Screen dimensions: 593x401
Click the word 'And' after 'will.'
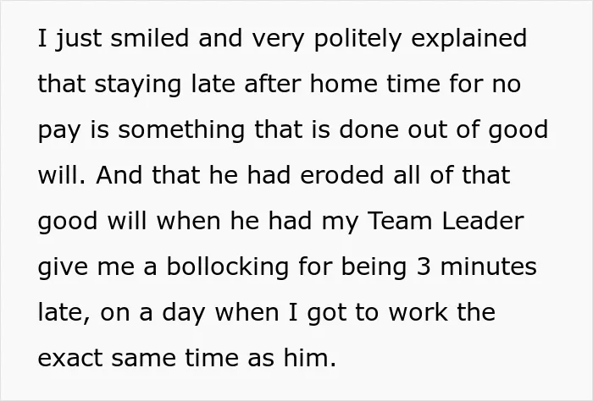click(119, 175)
